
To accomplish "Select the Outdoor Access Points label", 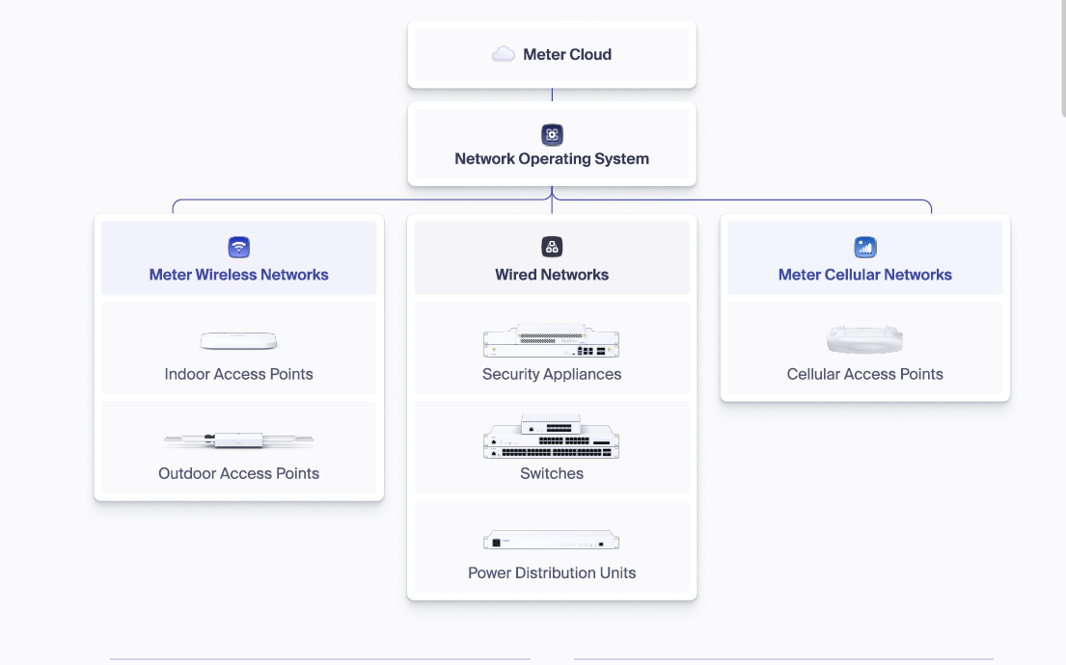I will (238, 473).
